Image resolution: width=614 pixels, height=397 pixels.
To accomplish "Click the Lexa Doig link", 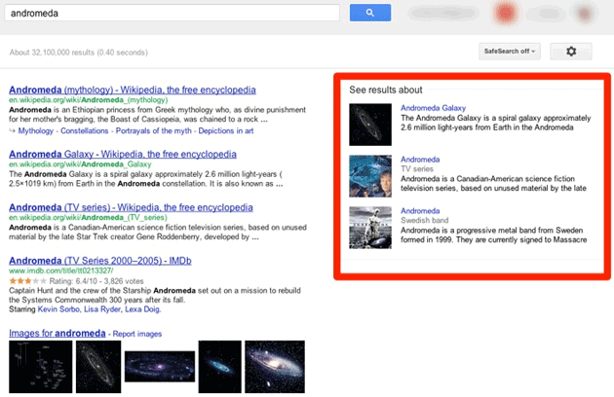I will (142, 309).
